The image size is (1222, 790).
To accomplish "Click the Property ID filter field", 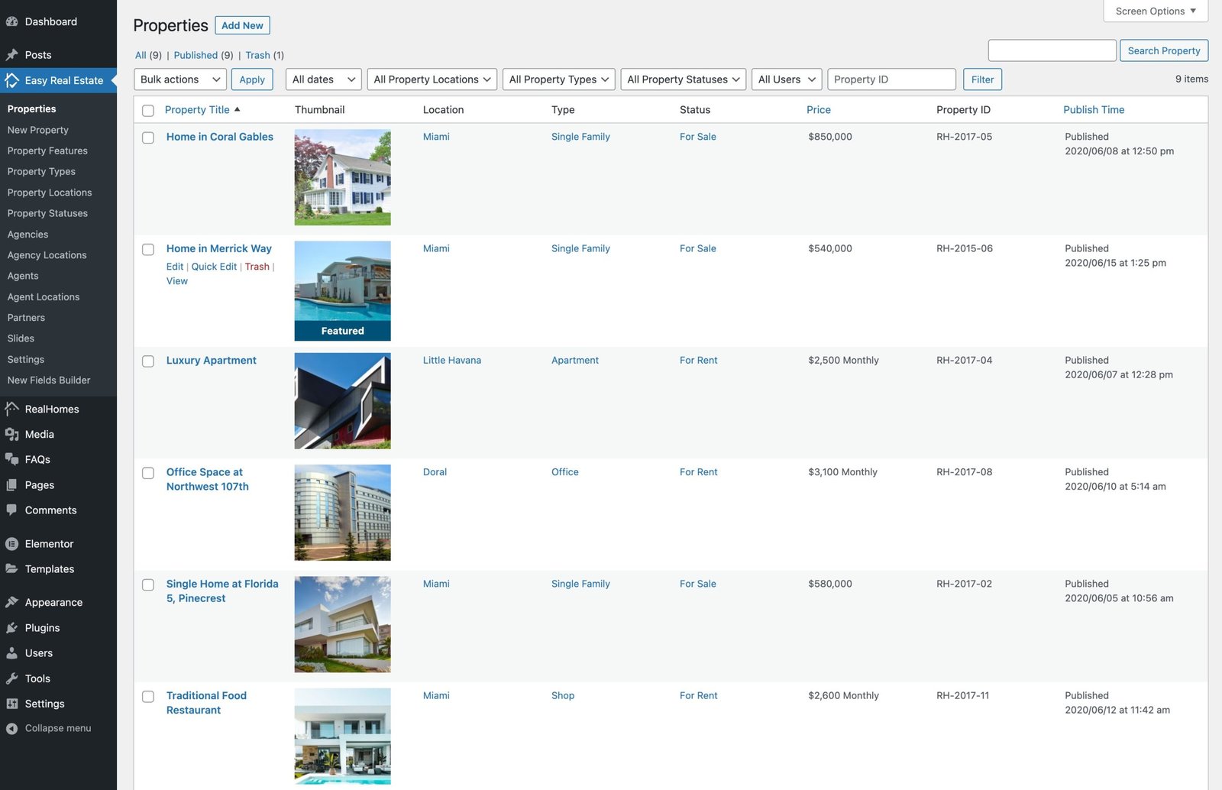I will coord(891,79).
